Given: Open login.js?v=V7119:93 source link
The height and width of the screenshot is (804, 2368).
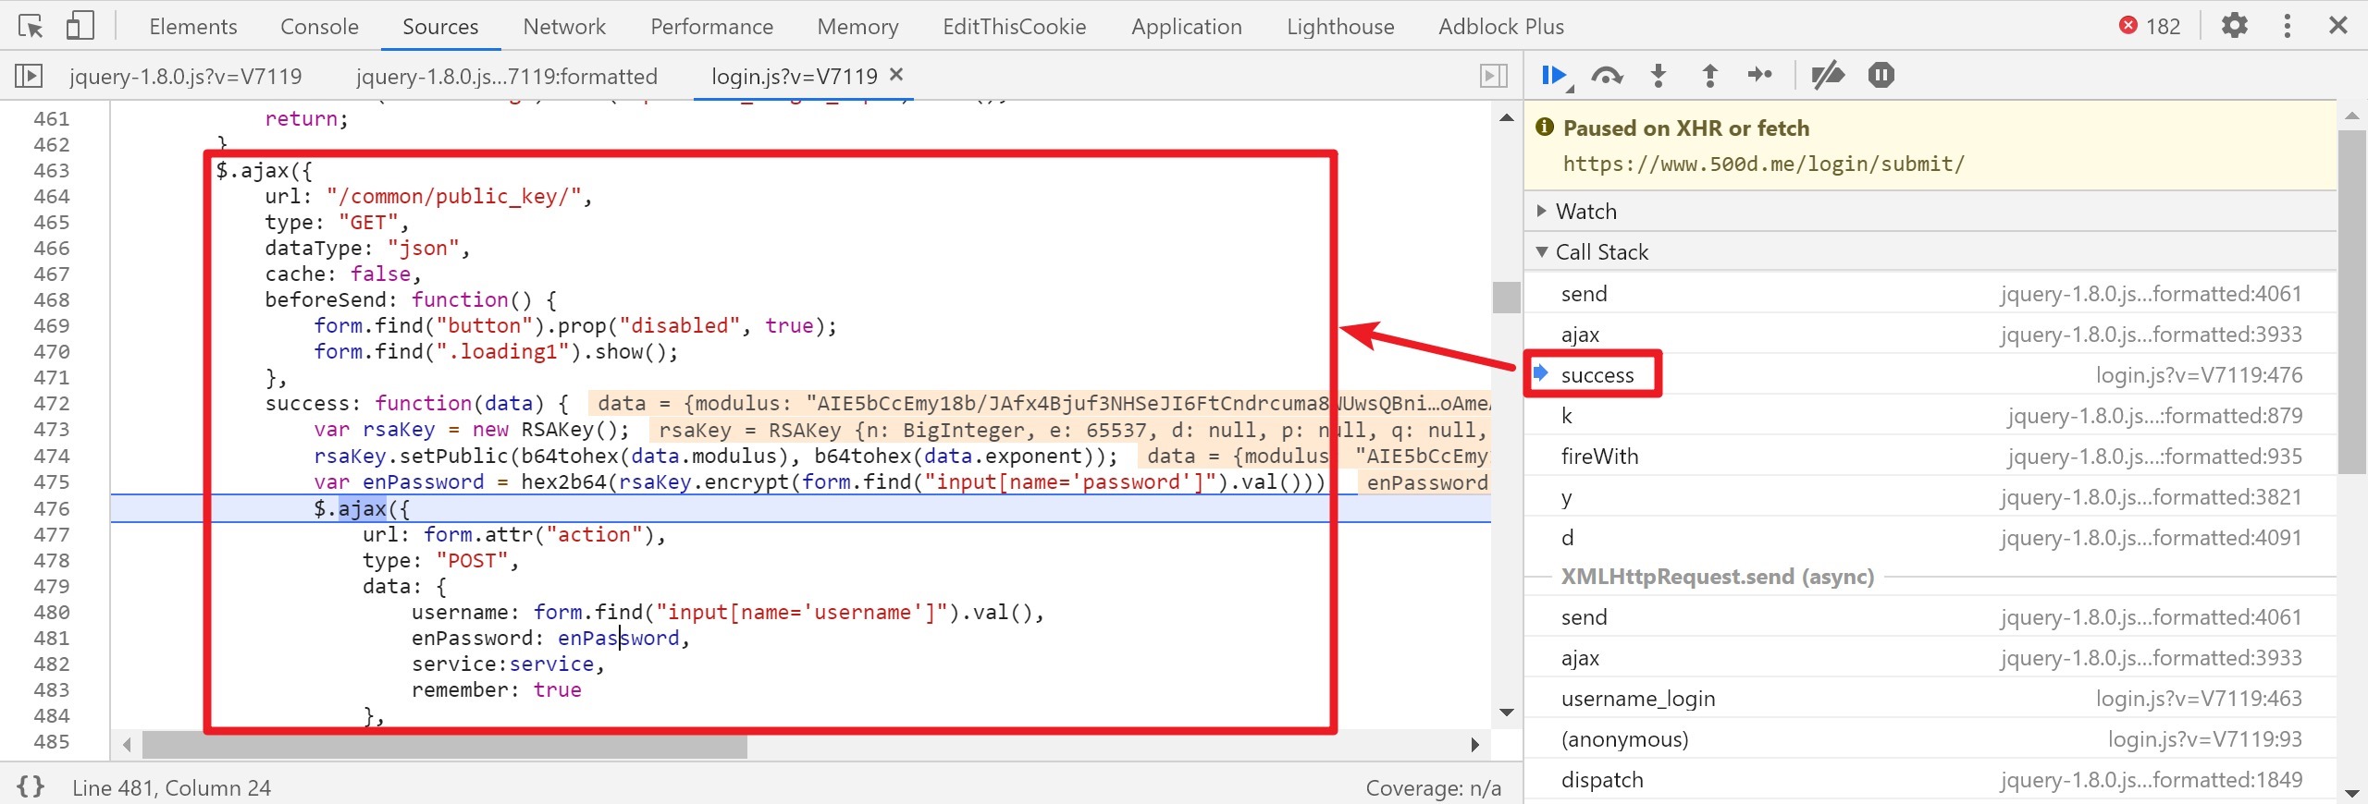Looking at the screenshot, I should 2205,739.
